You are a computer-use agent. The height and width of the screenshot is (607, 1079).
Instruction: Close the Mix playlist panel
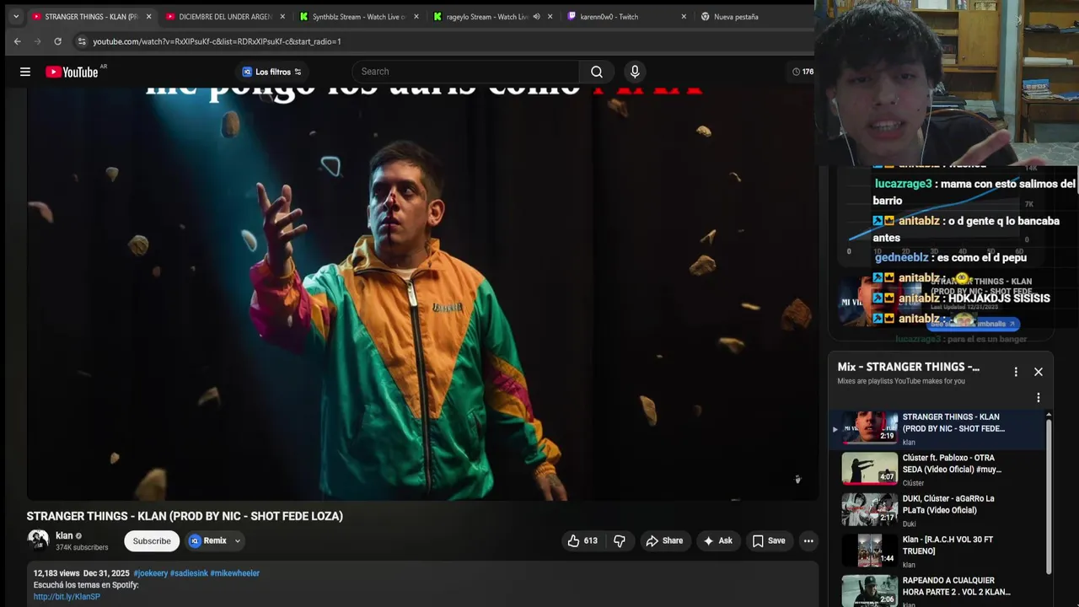pos(1039,372)
